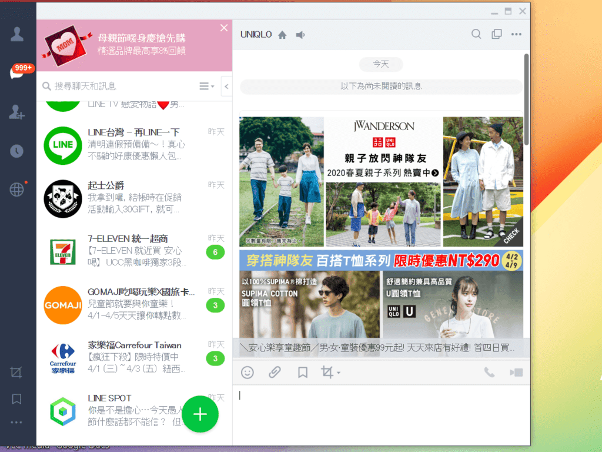This screenshot has height=452, width=602.
Task: Attach a file with the paperclip
Action: [x=275, y=372]
